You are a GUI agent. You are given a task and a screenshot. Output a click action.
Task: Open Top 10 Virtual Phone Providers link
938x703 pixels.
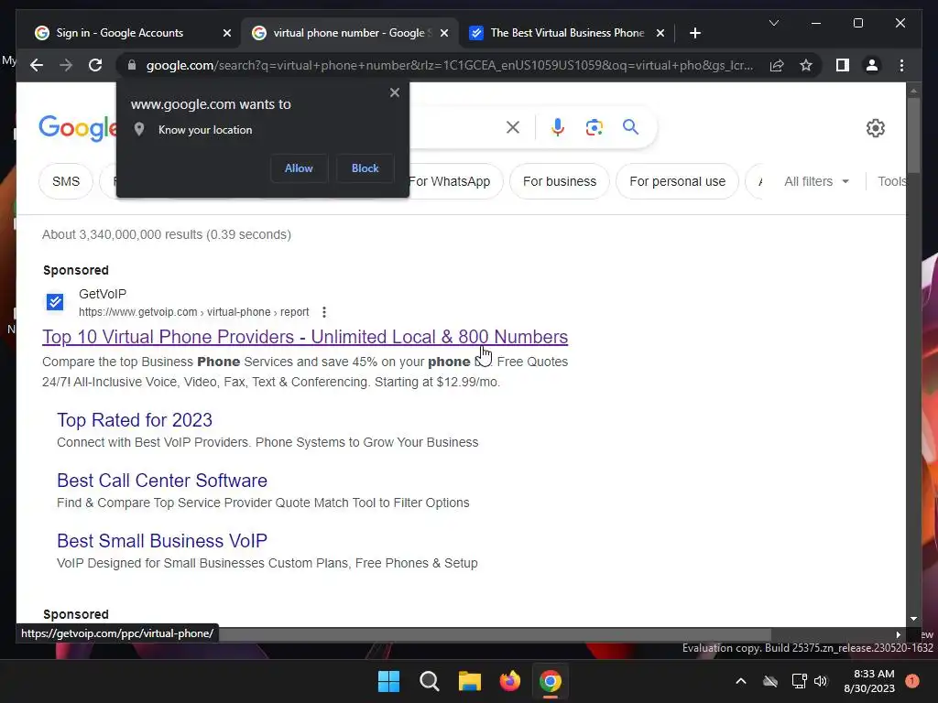(305, 337)
